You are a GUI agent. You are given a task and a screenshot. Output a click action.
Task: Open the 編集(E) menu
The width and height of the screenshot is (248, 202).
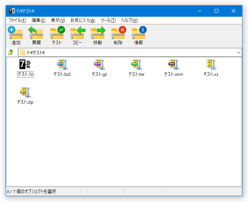click(39, 20)
